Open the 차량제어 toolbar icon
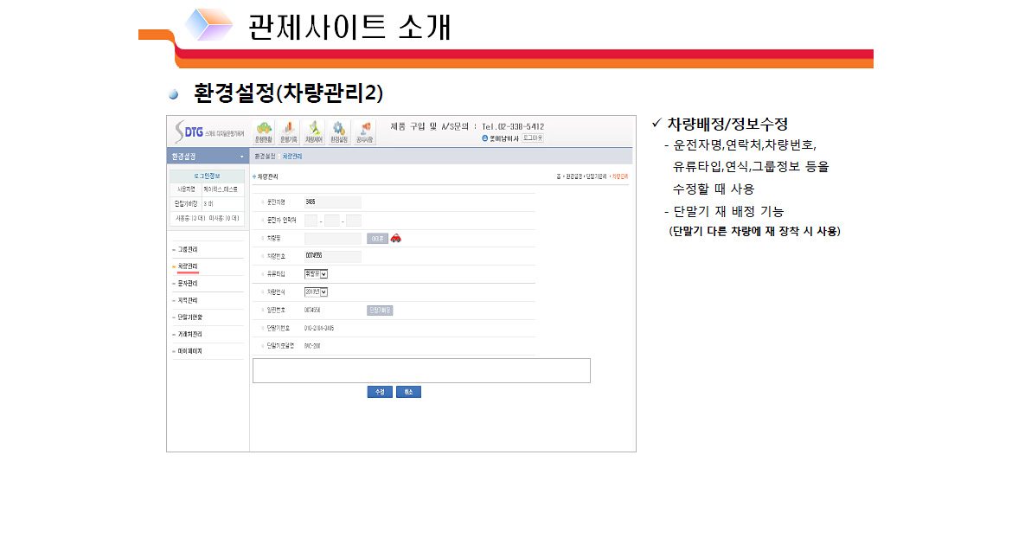Screen dimensions: 1012x551 (315, 131)
